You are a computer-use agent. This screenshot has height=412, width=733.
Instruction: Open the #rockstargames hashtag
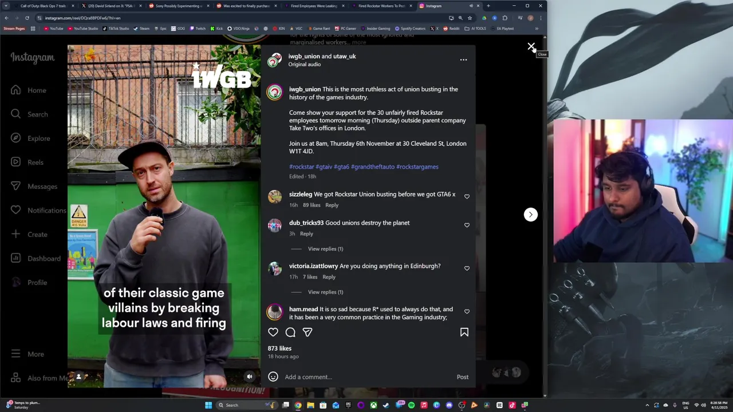[417, 167]
